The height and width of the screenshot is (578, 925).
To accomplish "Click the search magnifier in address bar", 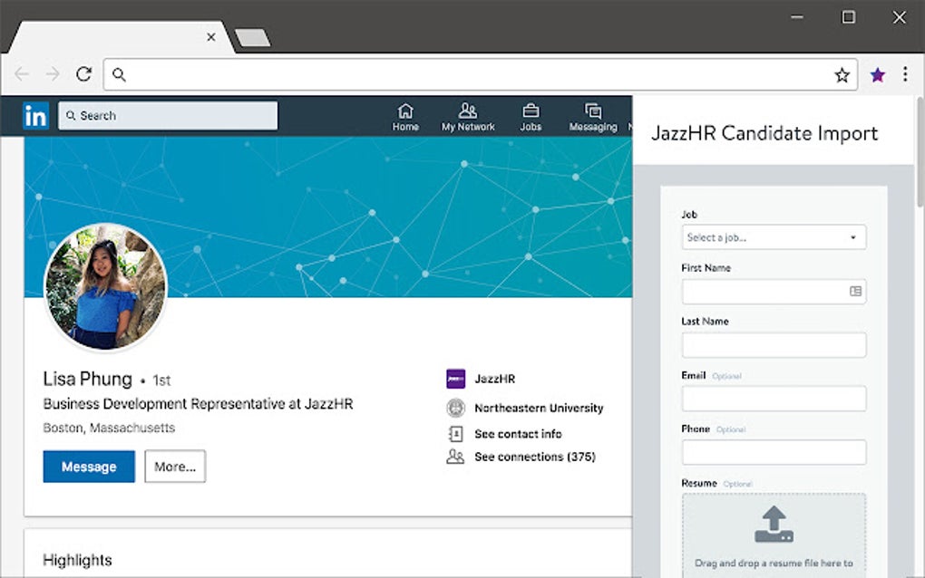I will (x=119, y=75).
